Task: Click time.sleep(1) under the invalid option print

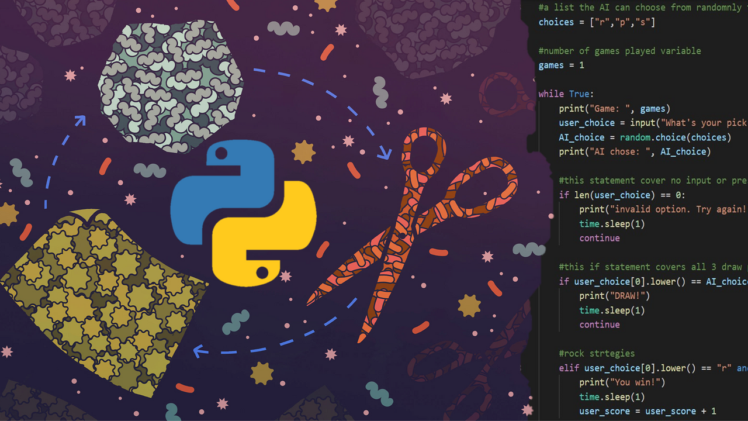Action: point(612,223)
